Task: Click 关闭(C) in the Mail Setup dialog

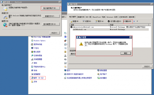Action: click(54, 33)
